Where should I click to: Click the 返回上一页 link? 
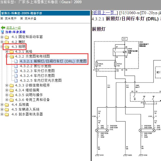tap(105, 13)
